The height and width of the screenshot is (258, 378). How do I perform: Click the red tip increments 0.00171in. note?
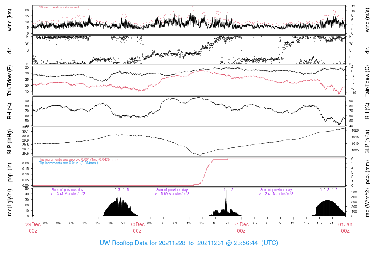tap(78, 160)
